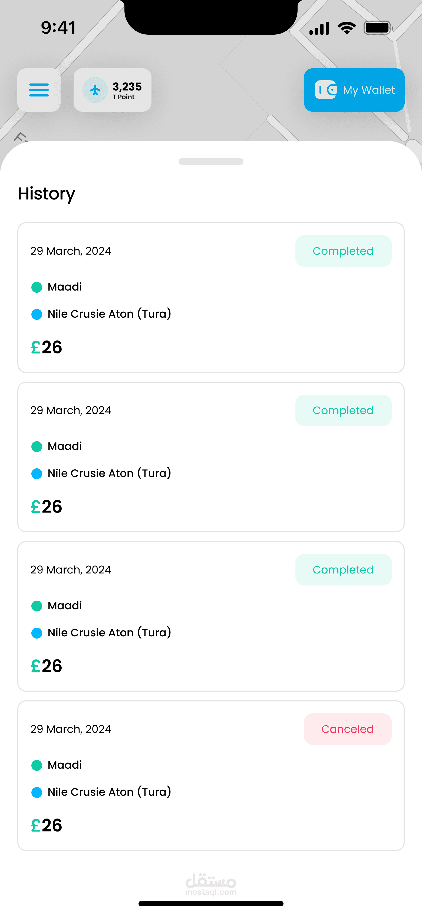Open the hamburger menu
The image size is (422, 915).
pos(39,90)
